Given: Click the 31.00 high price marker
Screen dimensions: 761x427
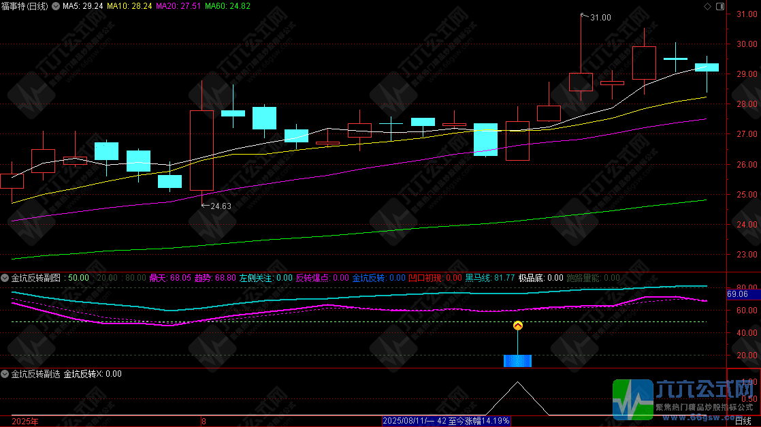Looking at the screenshot, I should point(599,17).
